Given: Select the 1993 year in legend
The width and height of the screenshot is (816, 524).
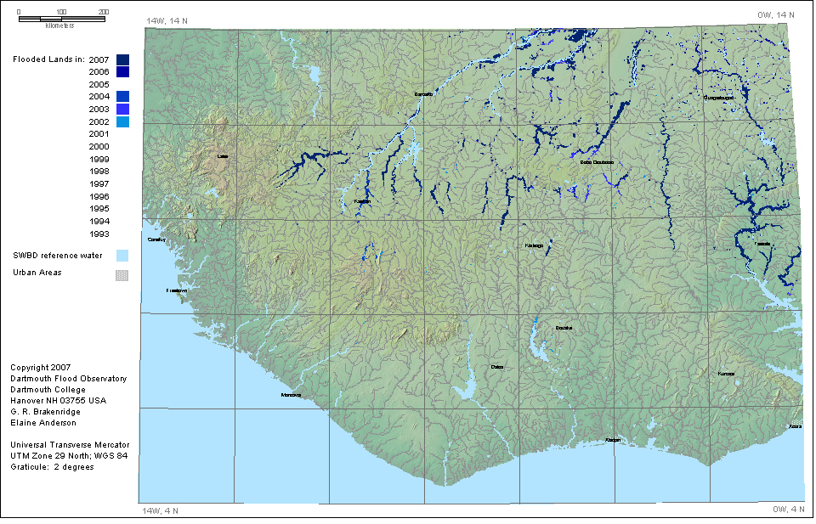Looking at the screenshot, I should point(99,234).
